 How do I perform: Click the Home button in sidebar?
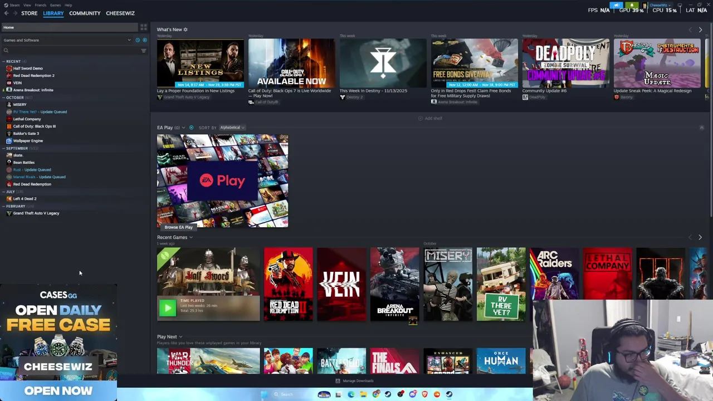click(x=69, y=27)
